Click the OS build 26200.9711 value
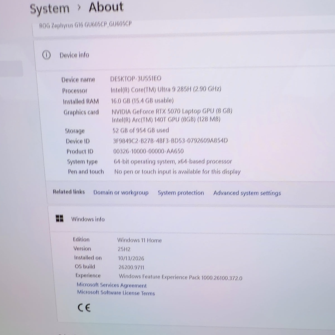This screenshot has height=335, width=335. tap(131, 267)
